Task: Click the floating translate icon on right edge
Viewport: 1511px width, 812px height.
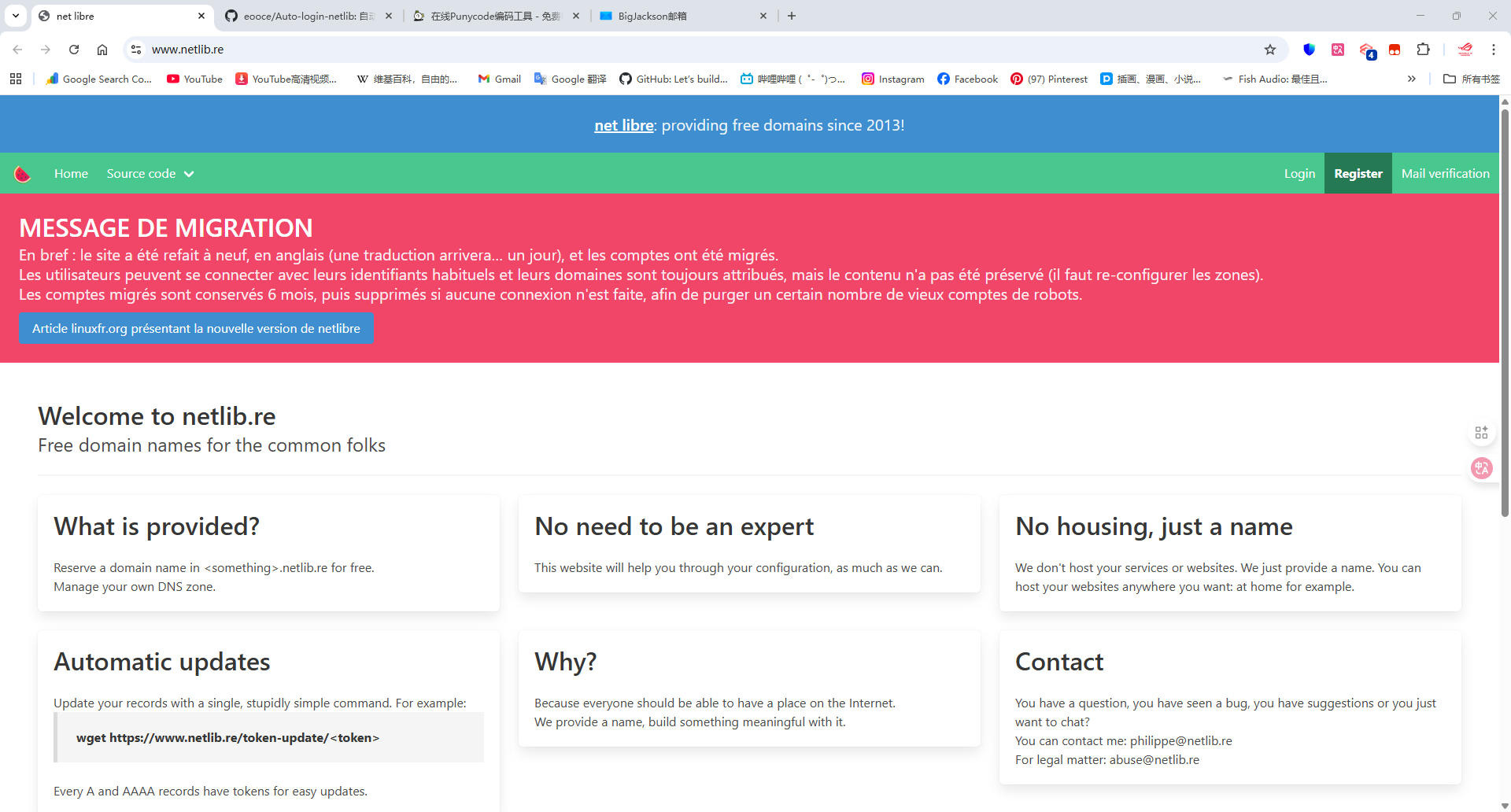Action: tap(1482, 468)
